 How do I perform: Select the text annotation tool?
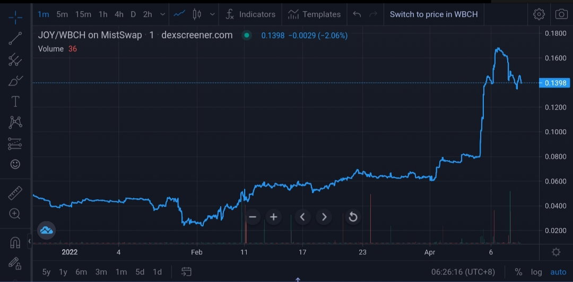pos(15,102)
